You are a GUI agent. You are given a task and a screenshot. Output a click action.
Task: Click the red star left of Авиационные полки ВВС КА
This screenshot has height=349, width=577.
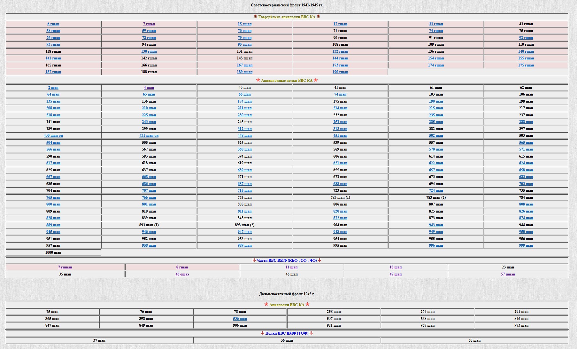pyautogui.click(x=258, y=80)
